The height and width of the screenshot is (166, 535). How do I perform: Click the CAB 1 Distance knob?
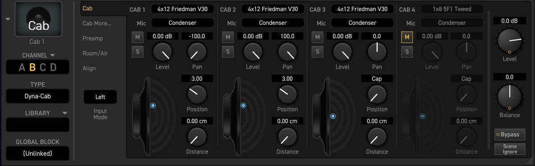198,136
